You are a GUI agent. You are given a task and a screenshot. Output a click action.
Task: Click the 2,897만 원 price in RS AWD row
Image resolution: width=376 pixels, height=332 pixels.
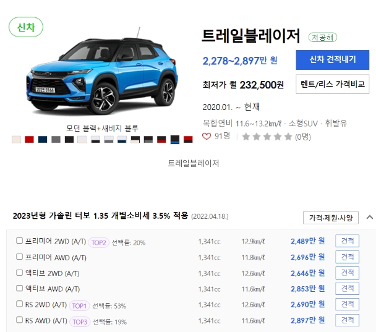[x=307, y=320]
